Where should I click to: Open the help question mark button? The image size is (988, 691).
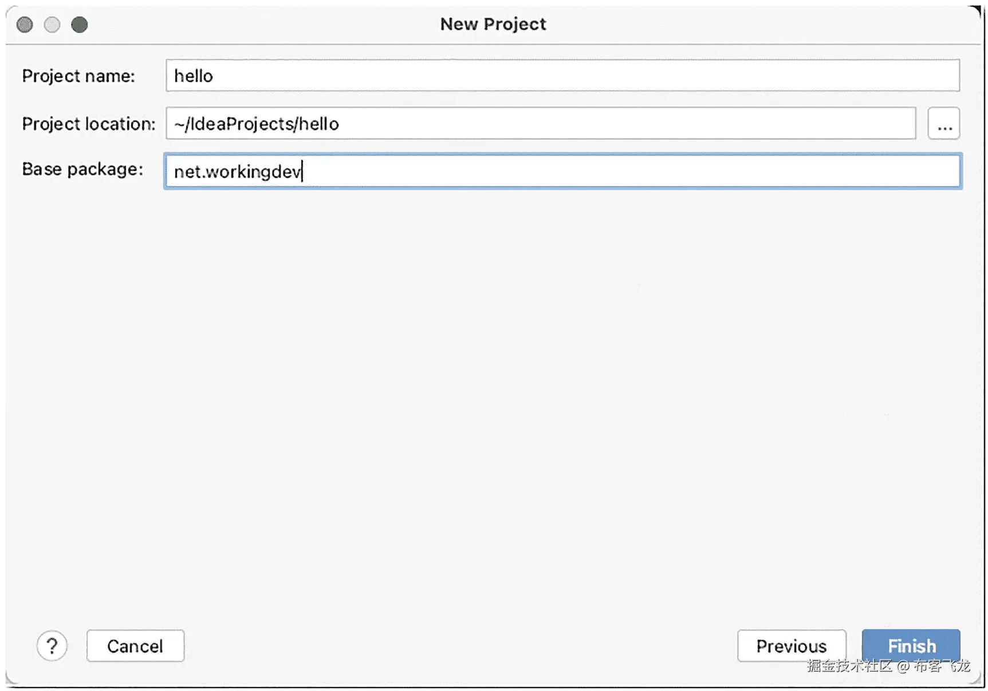(52, 646)
